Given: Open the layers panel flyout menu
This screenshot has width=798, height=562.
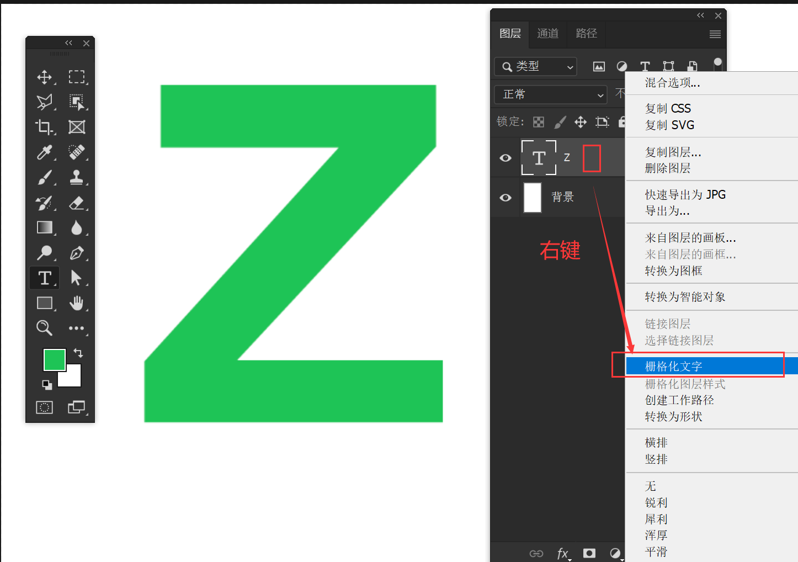Looking at the screenshot, I should click(715, 34).
